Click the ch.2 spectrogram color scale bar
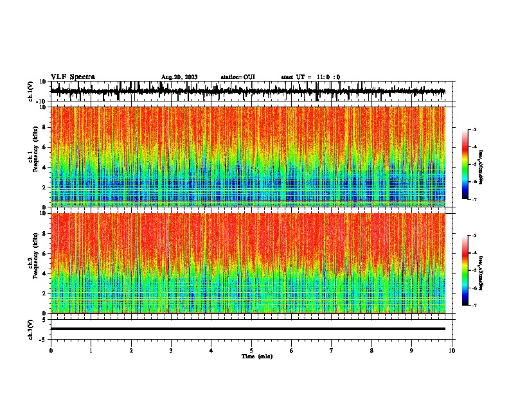 [x=465, y=270]
